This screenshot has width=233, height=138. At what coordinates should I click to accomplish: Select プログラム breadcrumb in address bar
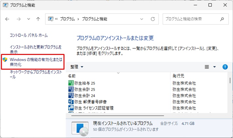pos(67,19)
